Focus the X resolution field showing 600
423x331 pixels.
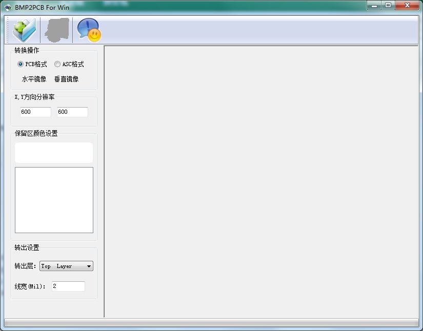pyautogui.click(x=35, y=112)
